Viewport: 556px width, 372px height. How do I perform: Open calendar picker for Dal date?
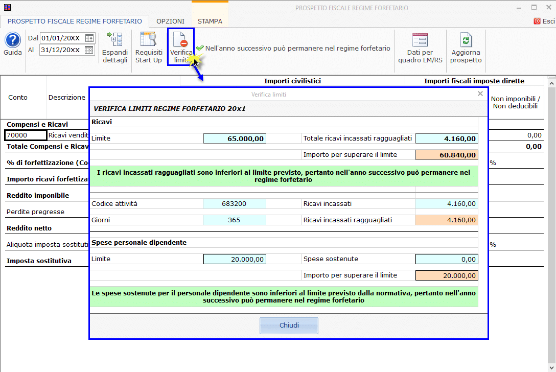(89, 38)
